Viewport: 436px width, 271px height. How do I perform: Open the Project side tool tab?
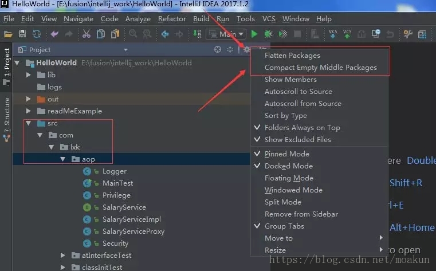pos(6,66)
